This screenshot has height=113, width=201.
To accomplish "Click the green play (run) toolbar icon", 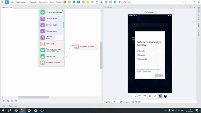I will click(74, 2).
